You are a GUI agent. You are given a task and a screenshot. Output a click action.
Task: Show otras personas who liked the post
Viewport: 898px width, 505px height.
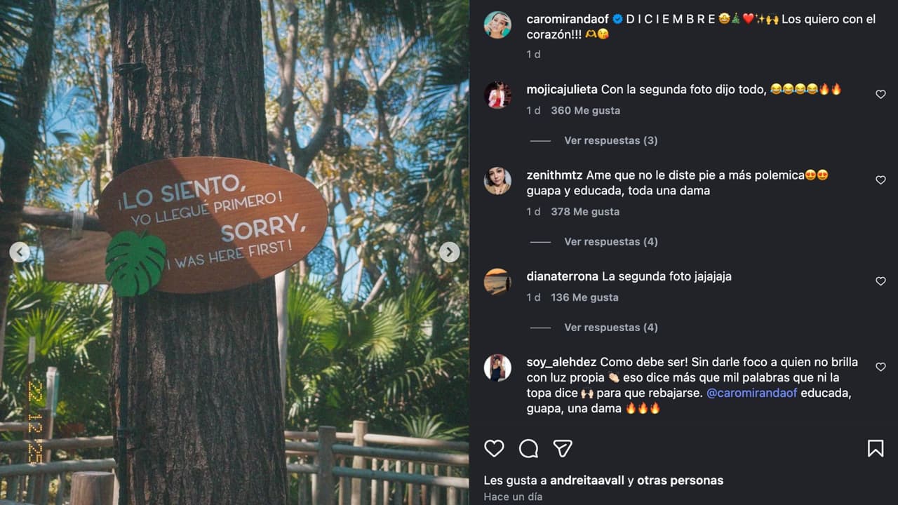click(680, 480)
